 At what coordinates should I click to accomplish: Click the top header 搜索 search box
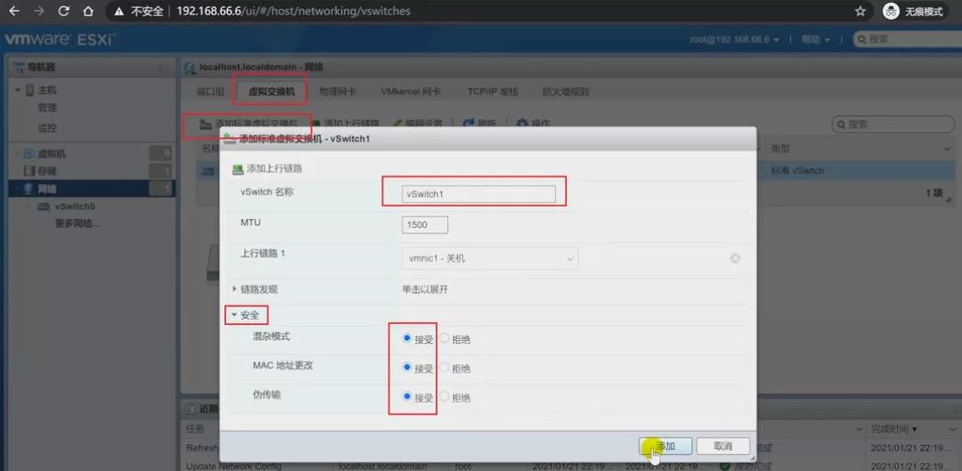(x=906, y=39)
